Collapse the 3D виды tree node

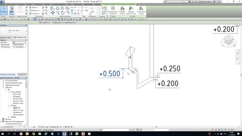pos(8,106)
